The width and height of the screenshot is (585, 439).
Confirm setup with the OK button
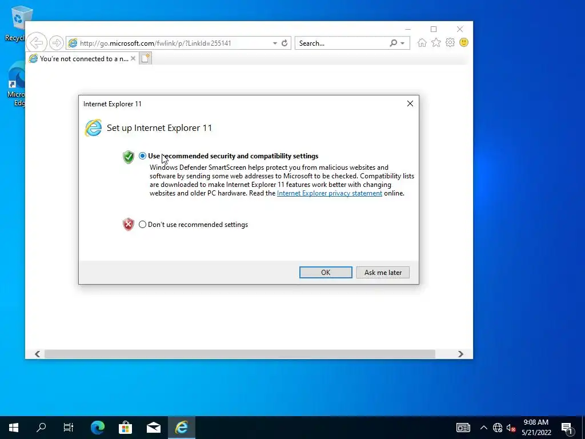click(x=326, y=273)
